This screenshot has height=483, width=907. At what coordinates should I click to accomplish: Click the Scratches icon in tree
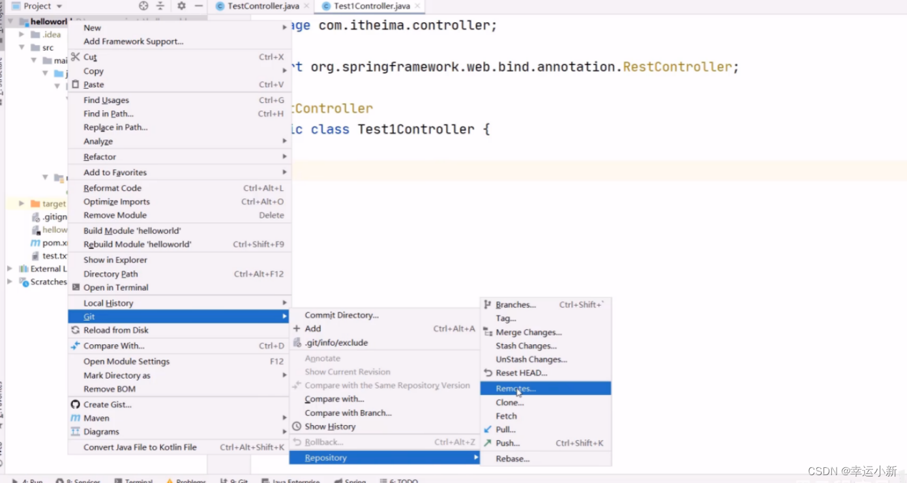(24, 282)
